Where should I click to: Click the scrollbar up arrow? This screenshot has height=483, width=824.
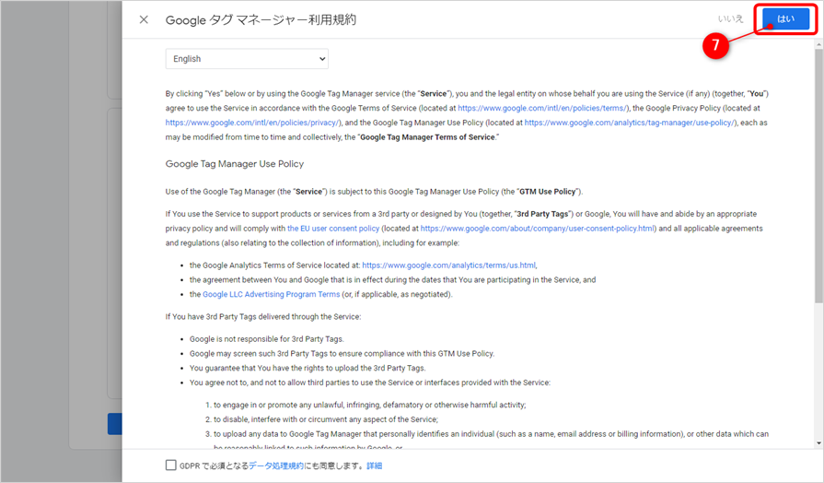(x=818, y=45)
